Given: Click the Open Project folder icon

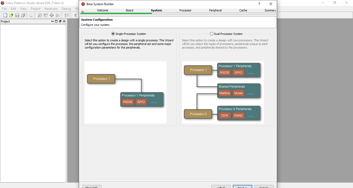Looking at the screenshot, I should (x=11, y=15).
